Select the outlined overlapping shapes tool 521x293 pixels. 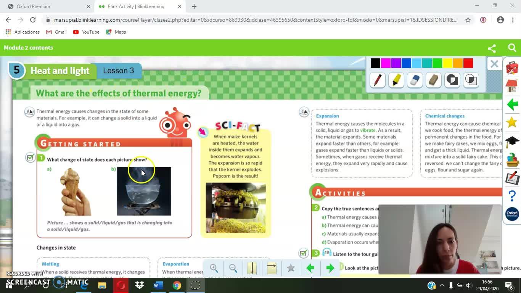(471, 80)
